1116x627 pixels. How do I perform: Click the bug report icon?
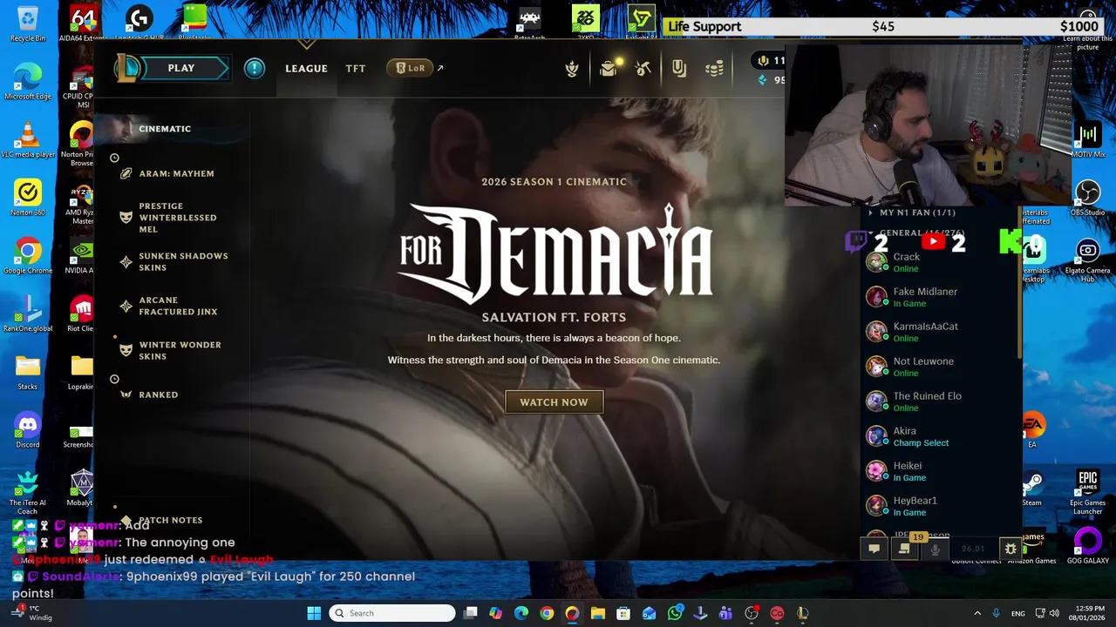coord(1011,549)
